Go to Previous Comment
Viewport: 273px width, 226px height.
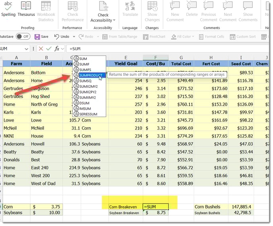pos(208,12)
